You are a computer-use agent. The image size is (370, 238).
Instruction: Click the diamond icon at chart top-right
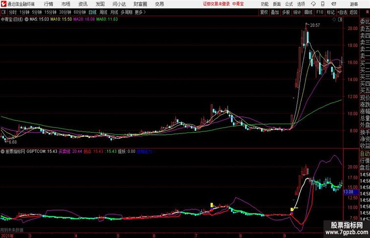pos(334,20)
